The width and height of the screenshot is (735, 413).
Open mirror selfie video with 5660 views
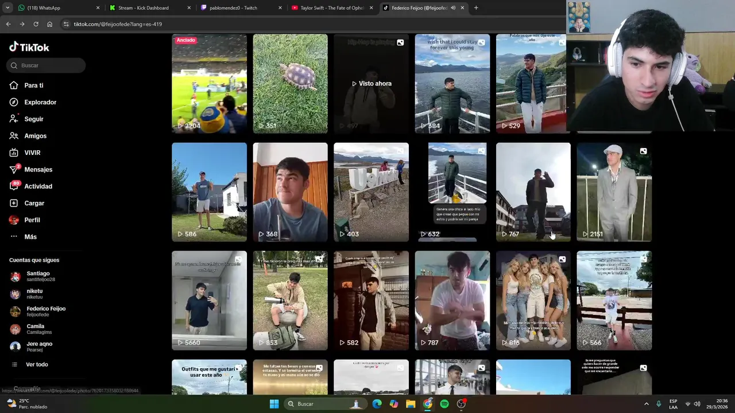209,301
